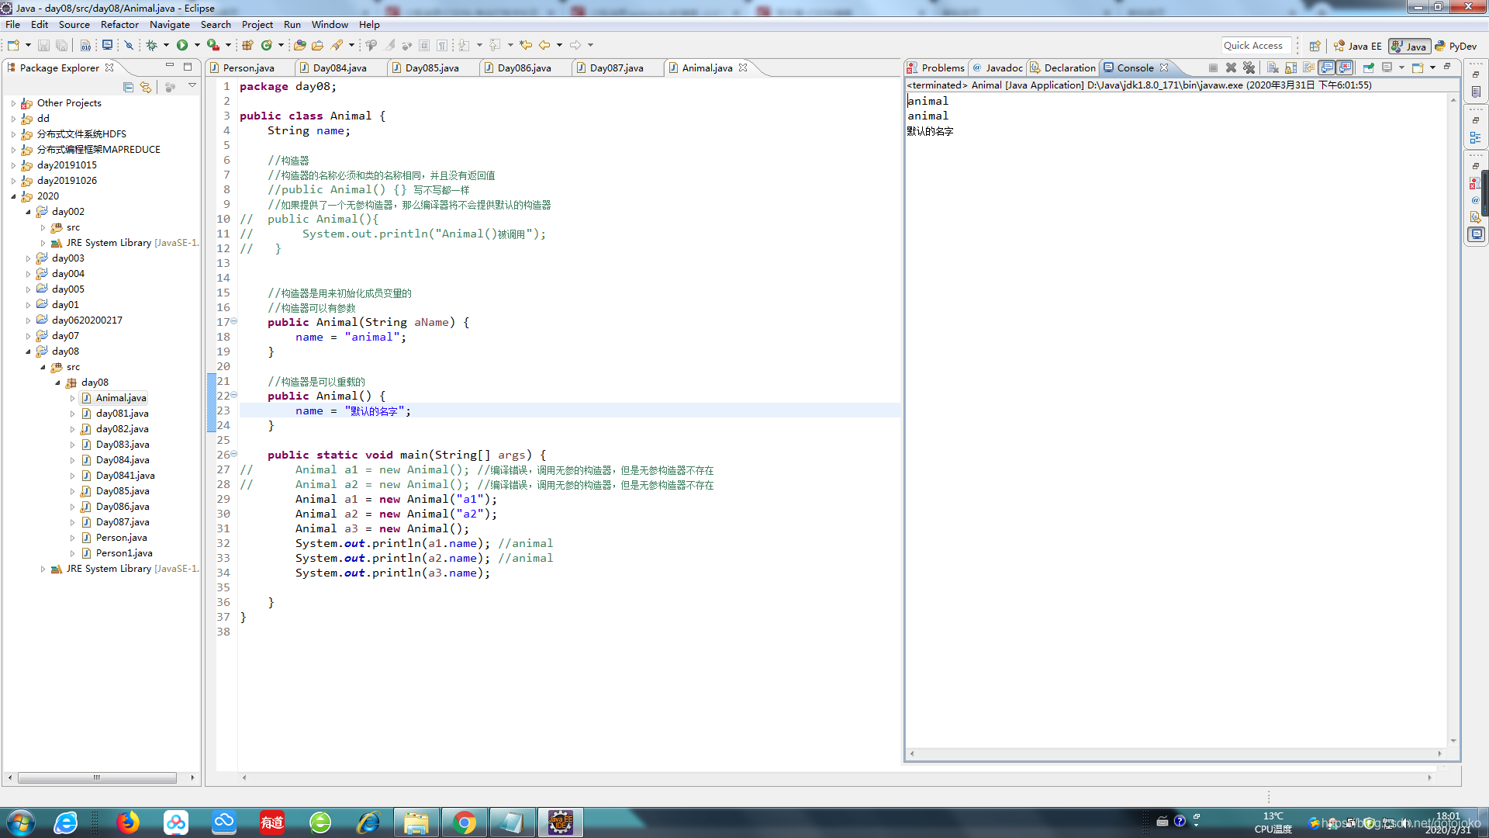Image resolution: width=1489 pixels, height=838 pixels.
Task: Click the Package Explorer horizontal scrollbar
Action: 97,777
